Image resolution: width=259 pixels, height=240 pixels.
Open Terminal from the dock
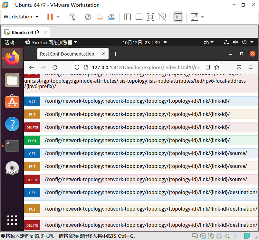[12, 146]
